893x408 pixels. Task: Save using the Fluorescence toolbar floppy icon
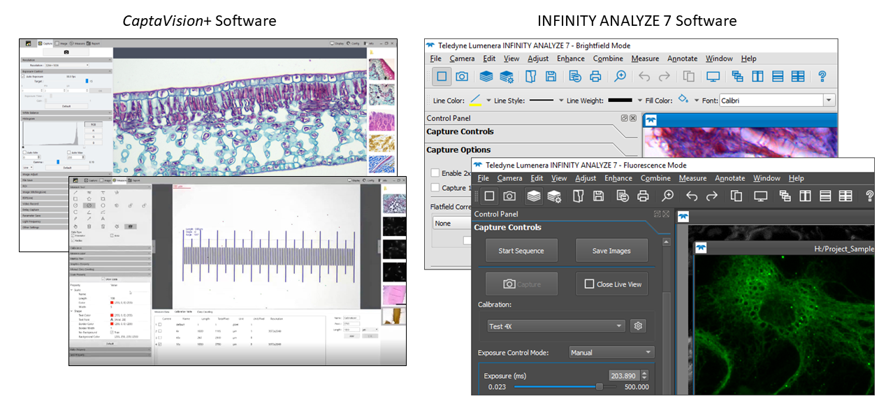point(598,196)
